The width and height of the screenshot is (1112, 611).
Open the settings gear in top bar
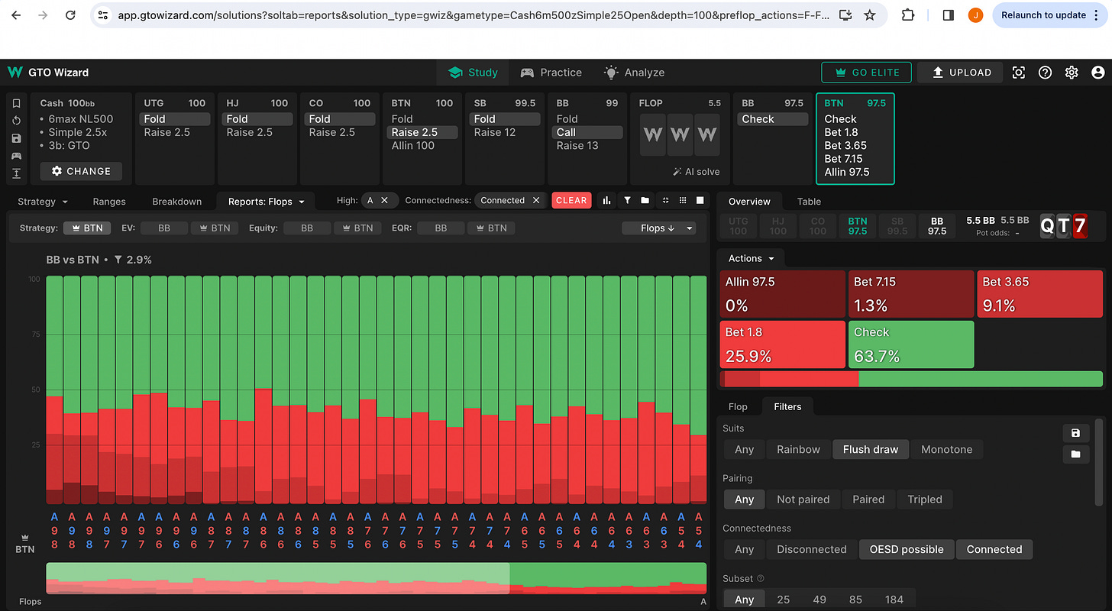pyautogui.click(x=1072, y=73)
